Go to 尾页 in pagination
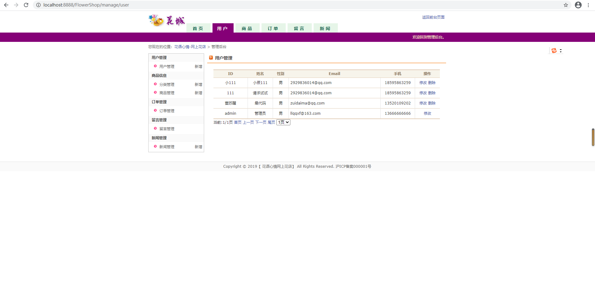Viewport: 595px width, 298px height. click(271, 122)
